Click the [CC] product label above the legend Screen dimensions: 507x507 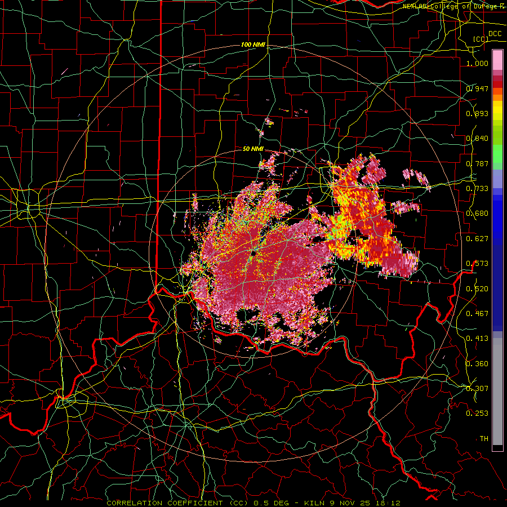tap(481, 39)
